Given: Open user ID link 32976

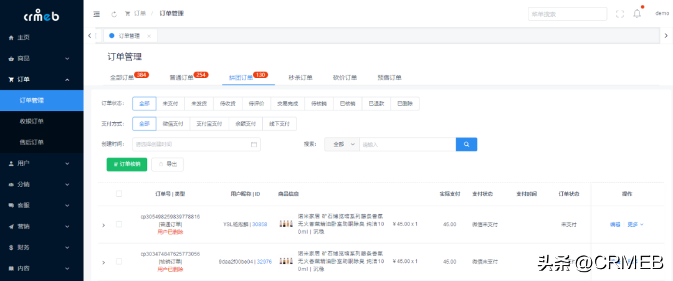Looking at the screenshot, I should (264, 261).
